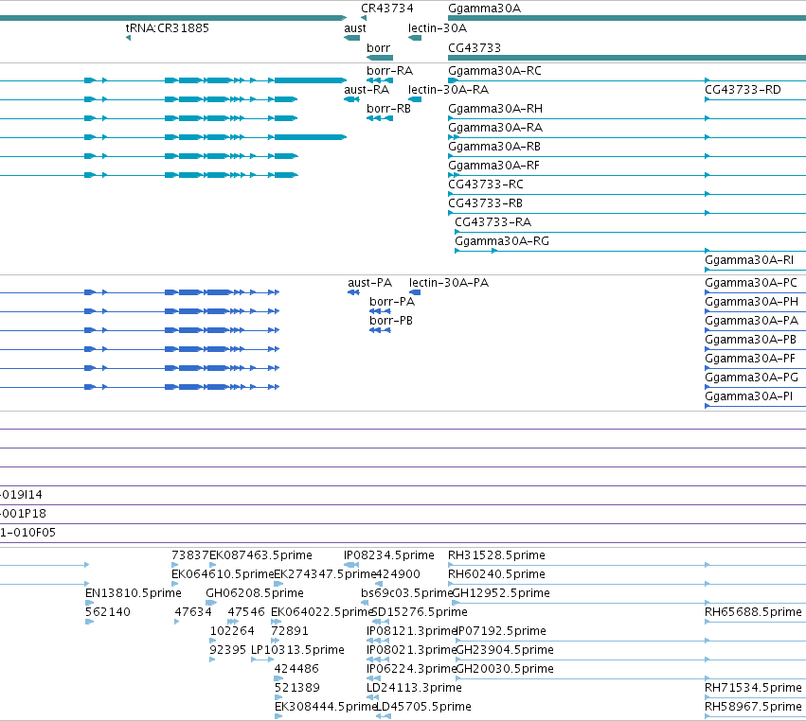Select the lectin-30A-RA transcript label
Image resolution: width=806 pixels, height=721 pixels.
448,89
